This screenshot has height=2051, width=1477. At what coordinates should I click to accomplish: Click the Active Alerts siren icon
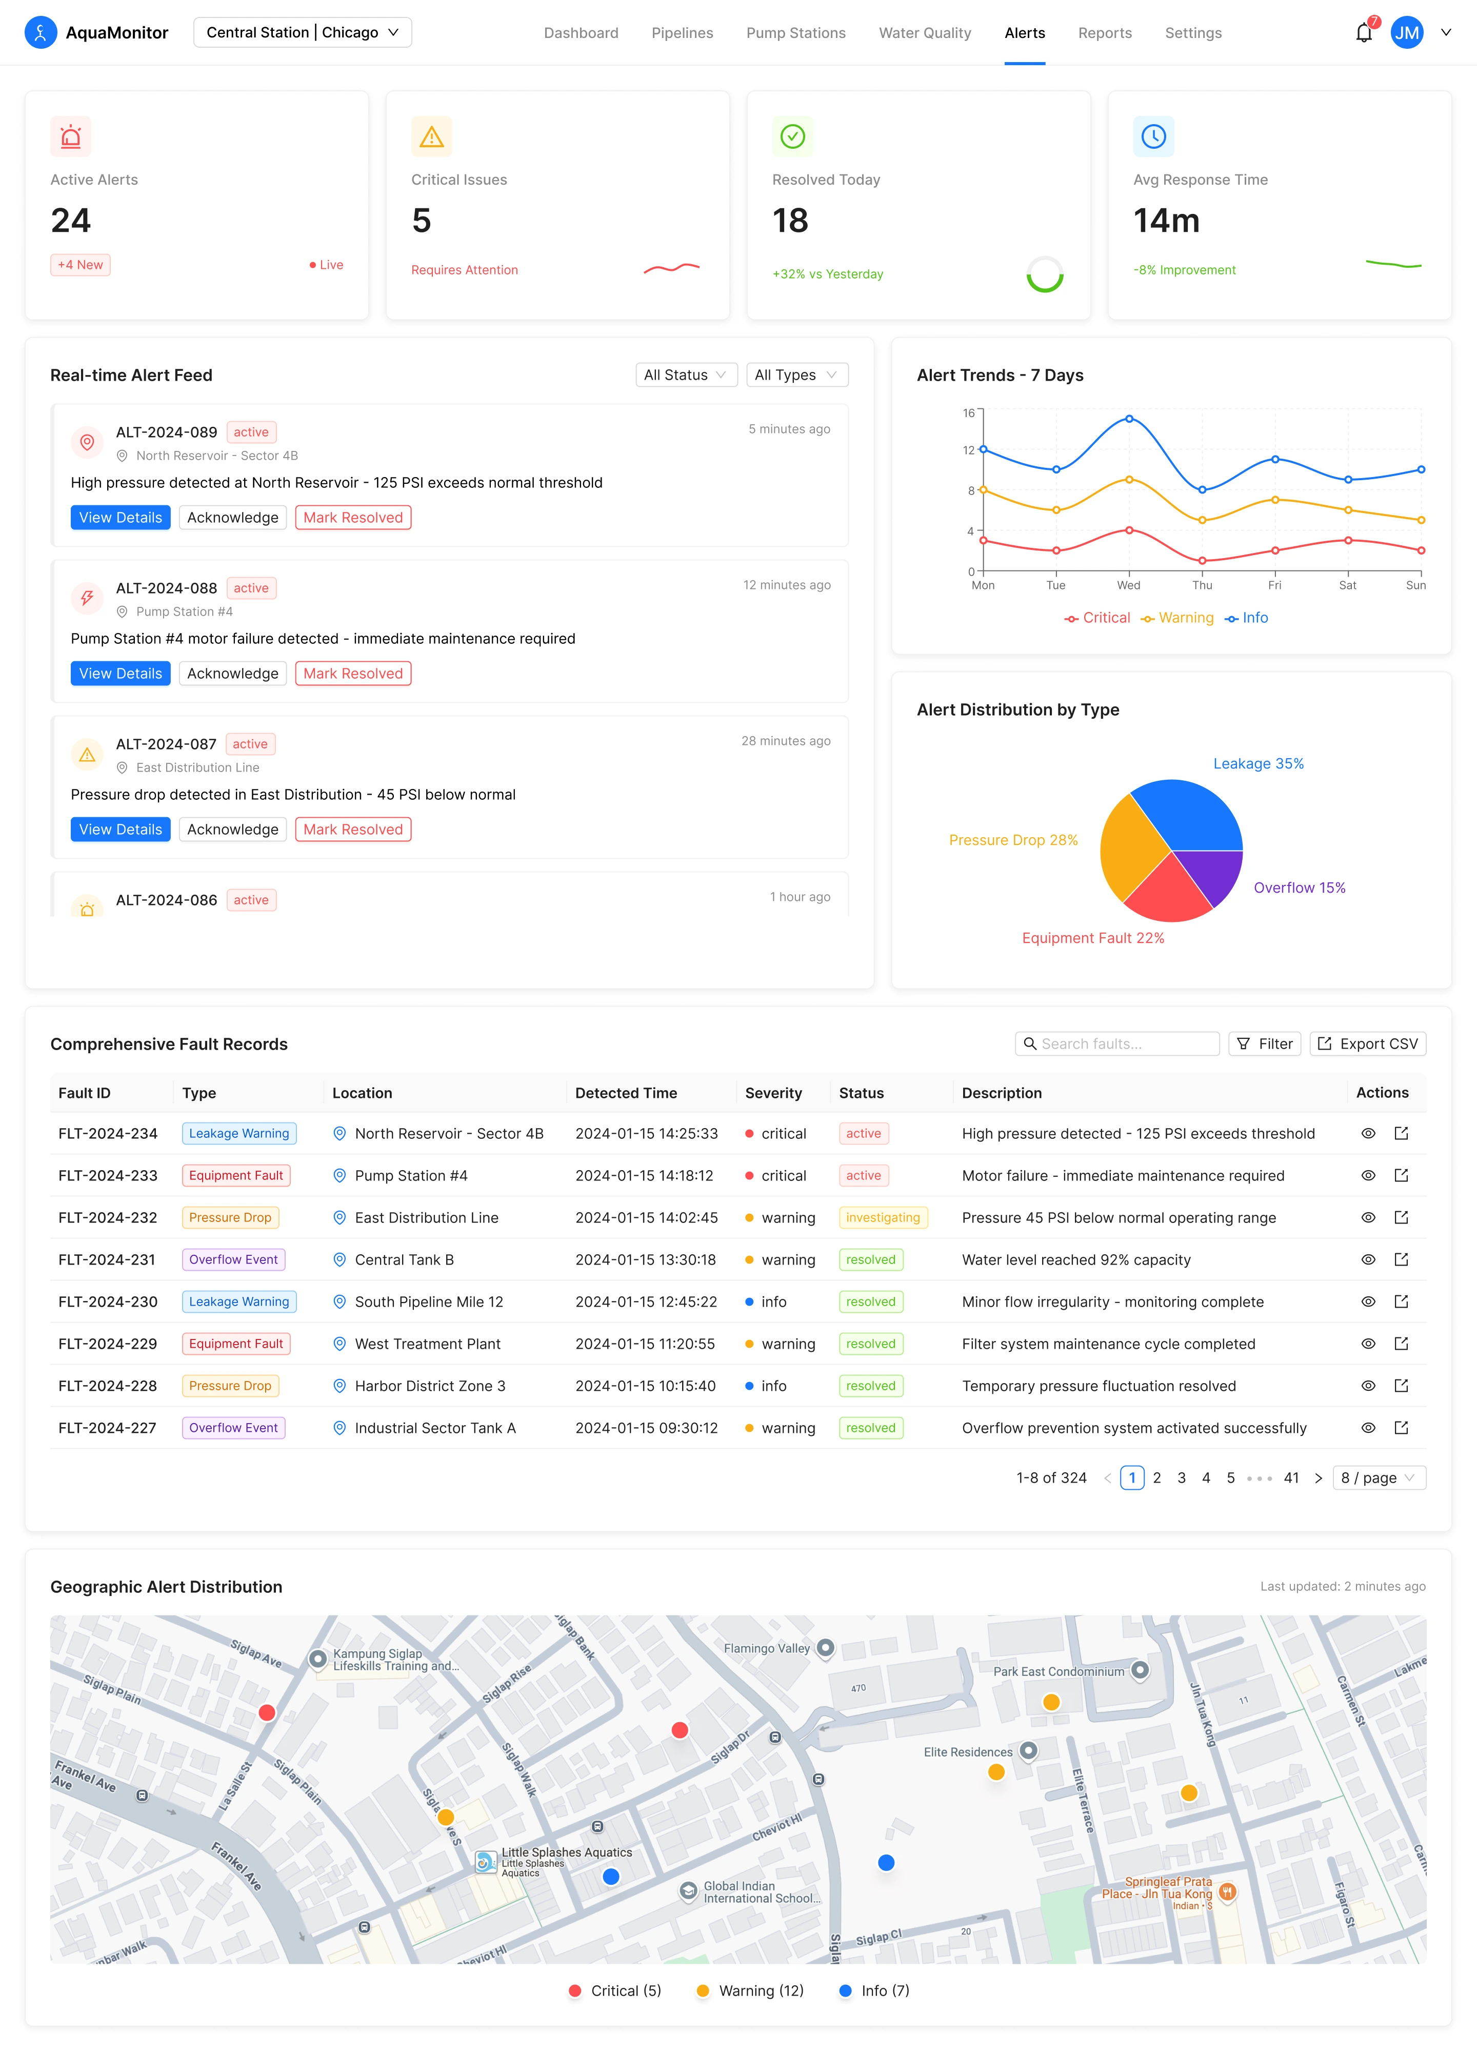[x=70, y=136]
